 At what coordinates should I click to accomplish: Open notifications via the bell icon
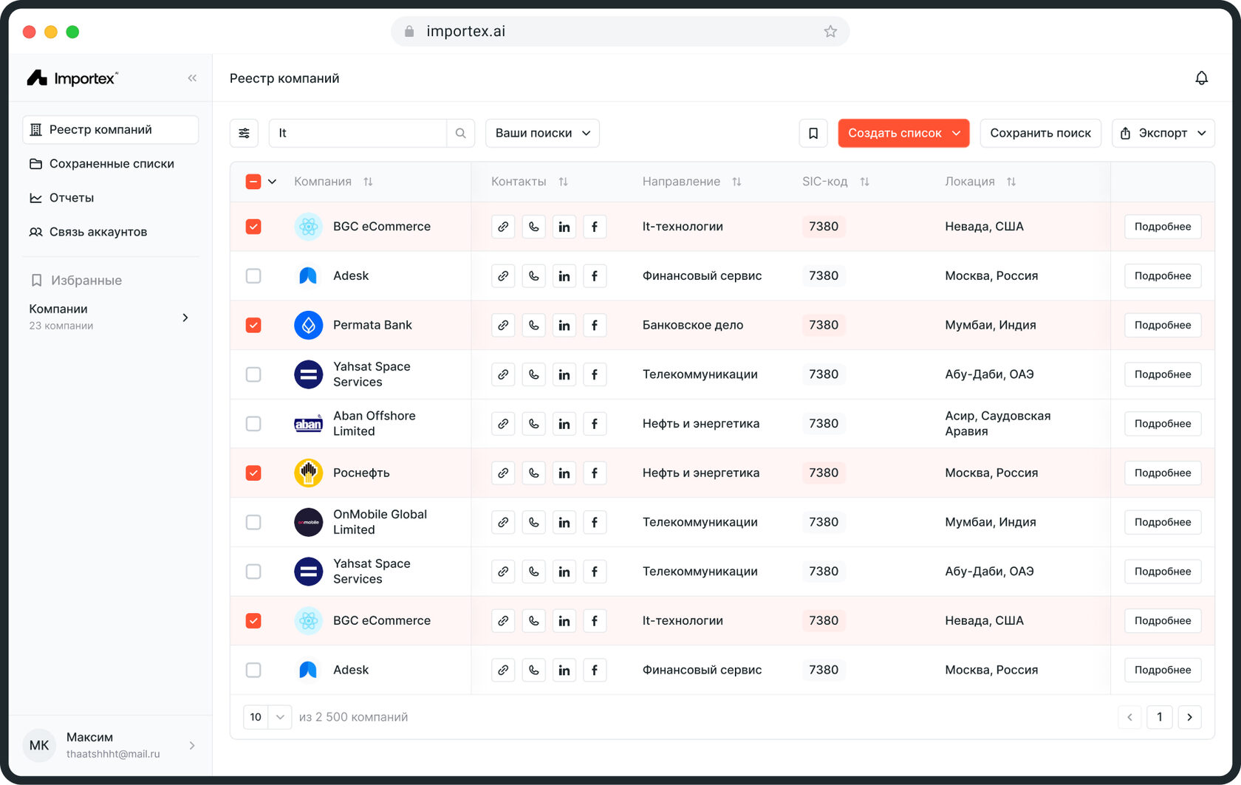coord(1202,78)
